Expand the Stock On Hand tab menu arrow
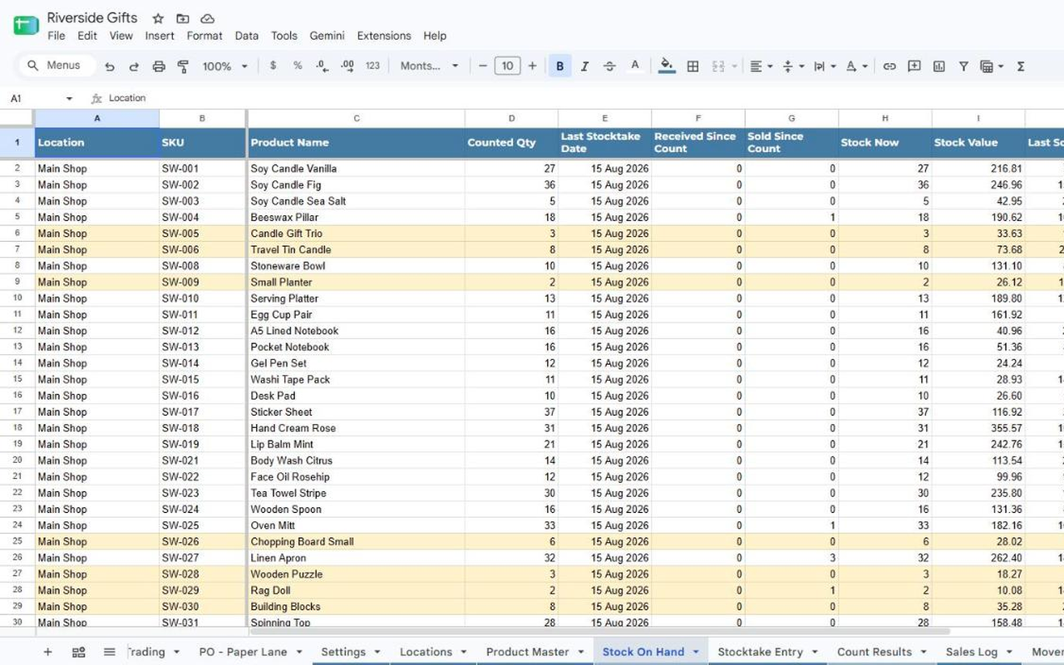Viewport: 1064px width, 665px height. point(696,653)
